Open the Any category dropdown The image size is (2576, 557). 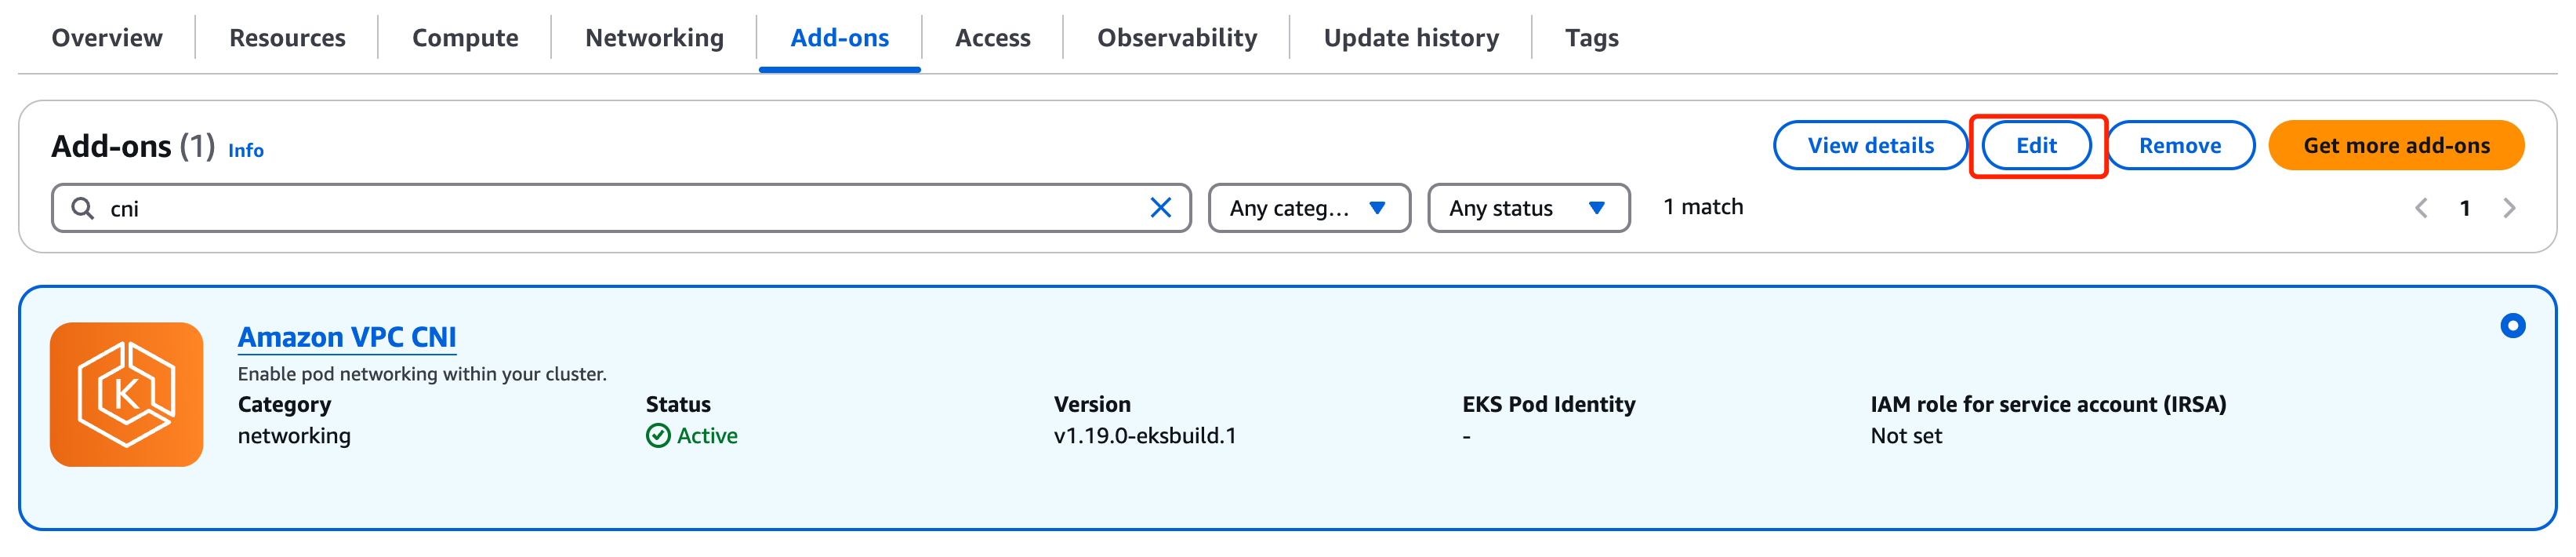1309,208
